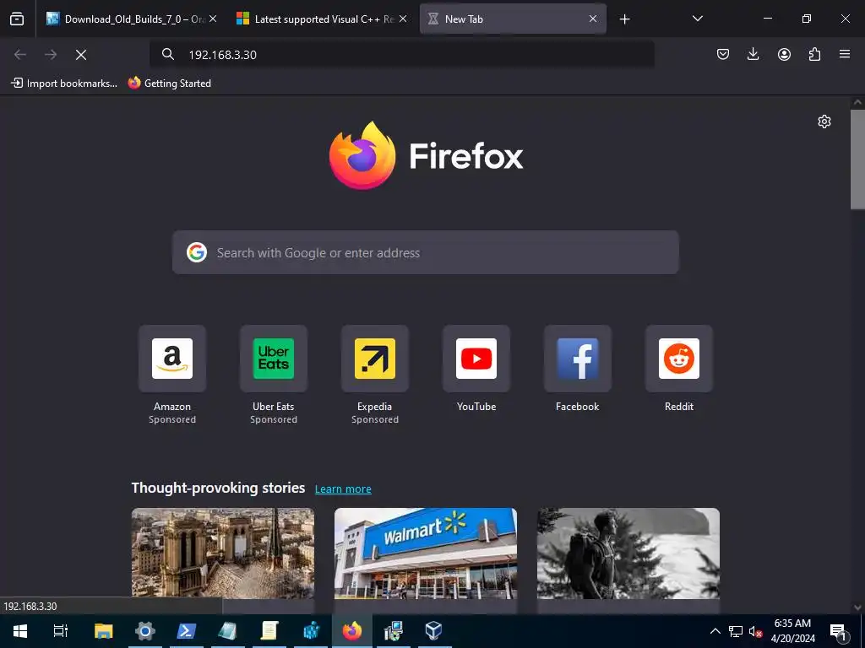Click the muted volume tray icon
This screenshot has height=648, width=865.
click(755, 631)
